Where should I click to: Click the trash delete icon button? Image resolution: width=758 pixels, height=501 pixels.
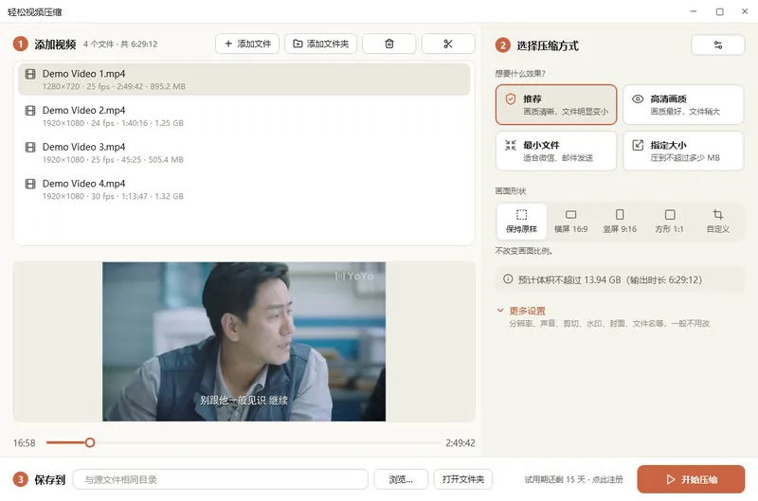point(389,44)
